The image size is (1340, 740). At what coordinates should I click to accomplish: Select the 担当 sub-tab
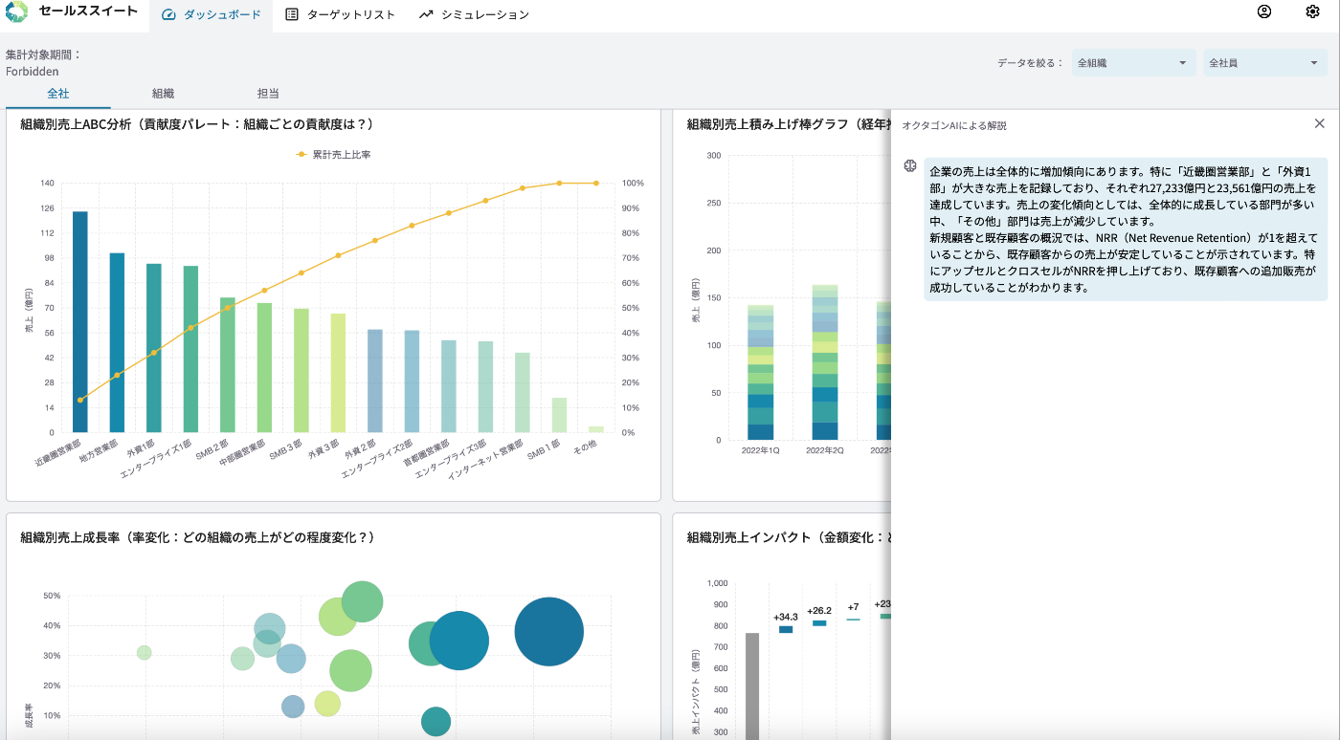[x=268, y=94]
